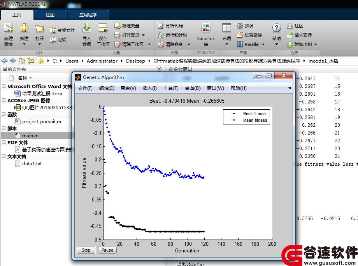Switch to the 主页 tab
This screenshot has width=358, height=266.
pos(17,15)
